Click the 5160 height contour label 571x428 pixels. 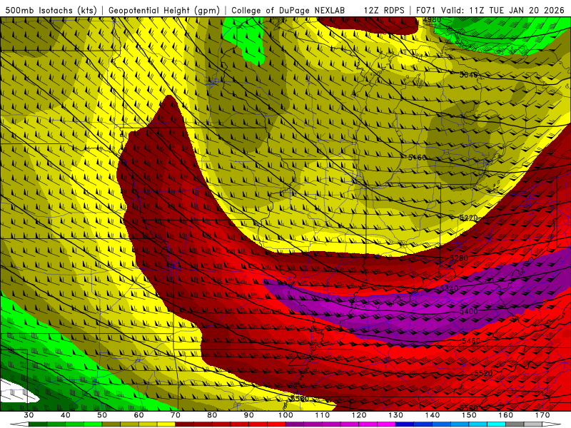tap(417, 157)
